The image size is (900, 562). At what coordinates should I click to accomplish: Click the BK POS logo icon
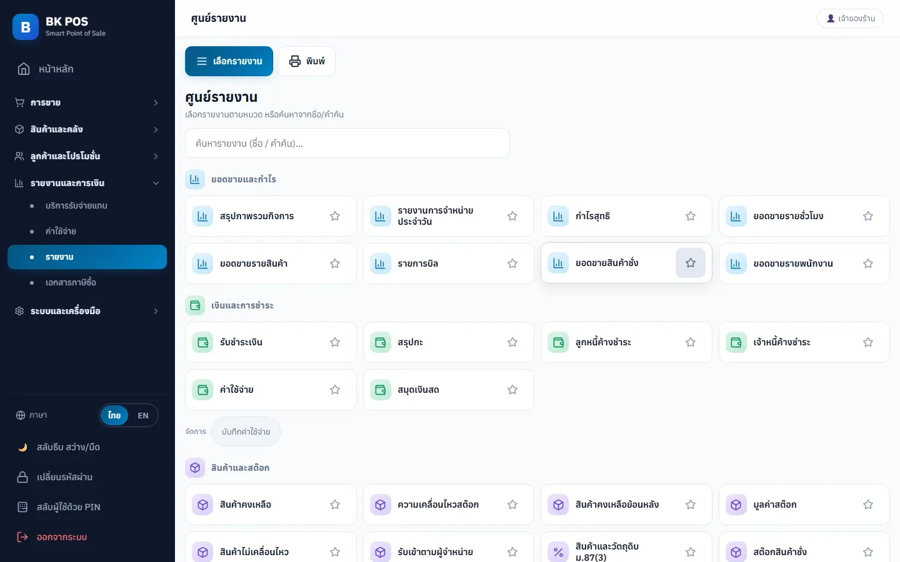tap(26, 27)
